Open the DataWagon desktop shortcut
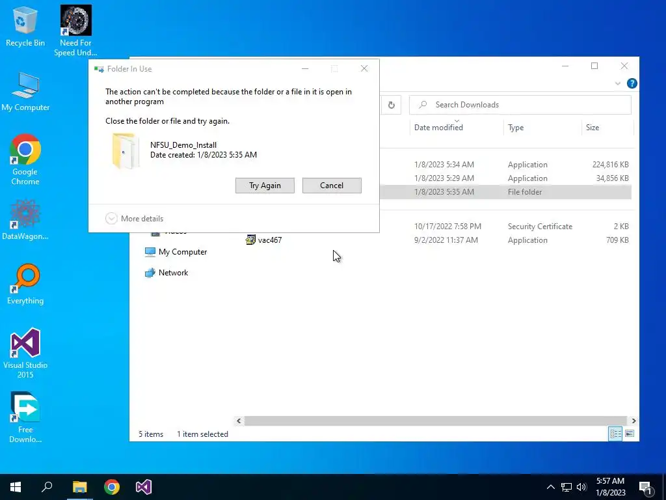Screen dimensions: 666x500 click(x=25, y=220)
